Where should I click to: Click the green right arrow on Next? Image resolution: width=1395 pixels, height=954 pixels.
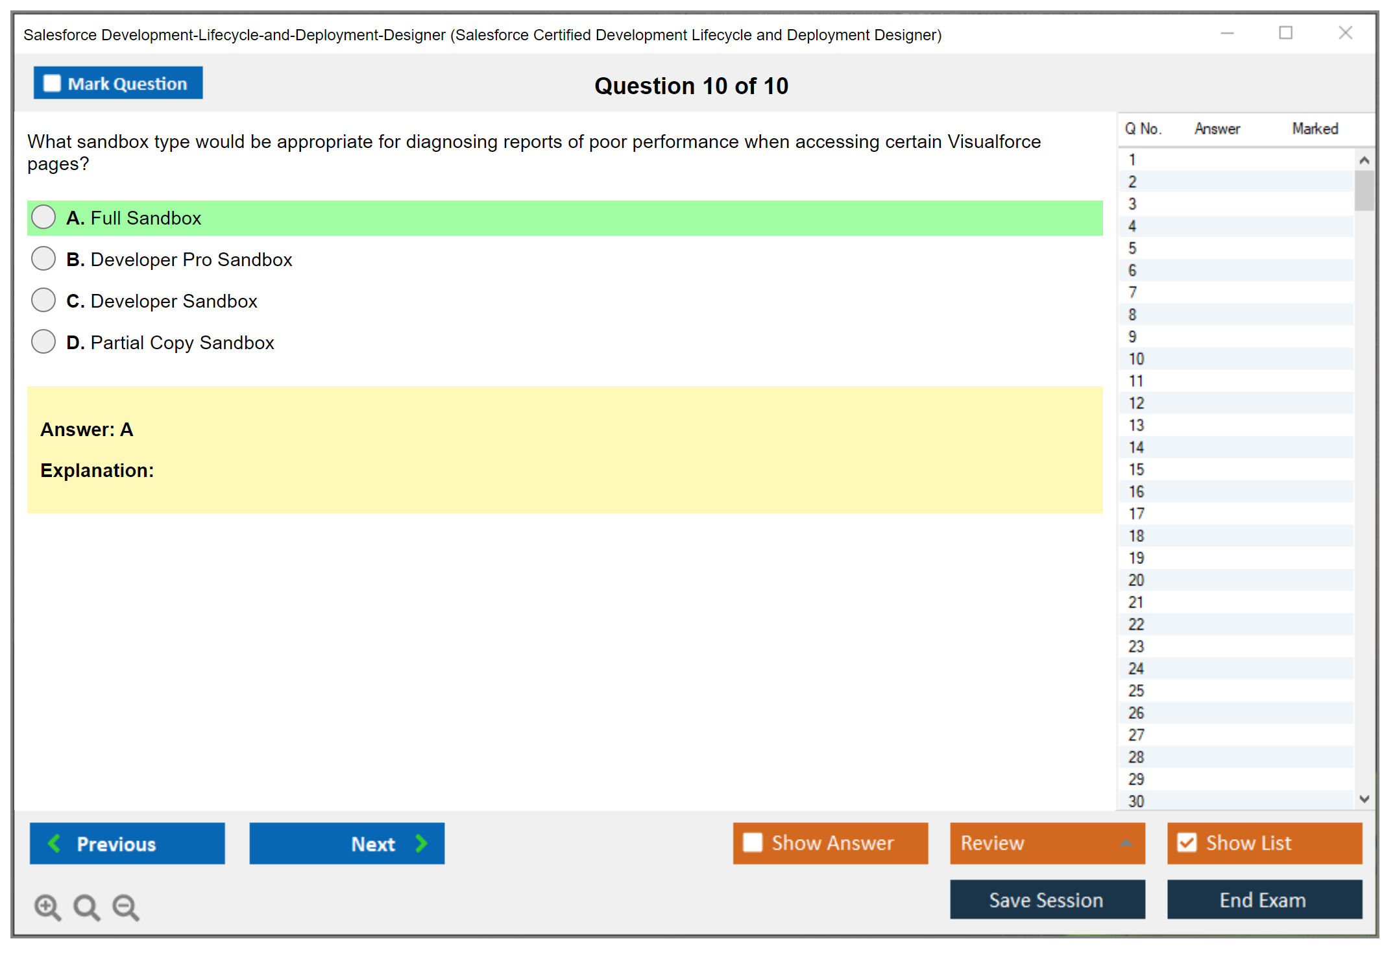coord(421,843)
